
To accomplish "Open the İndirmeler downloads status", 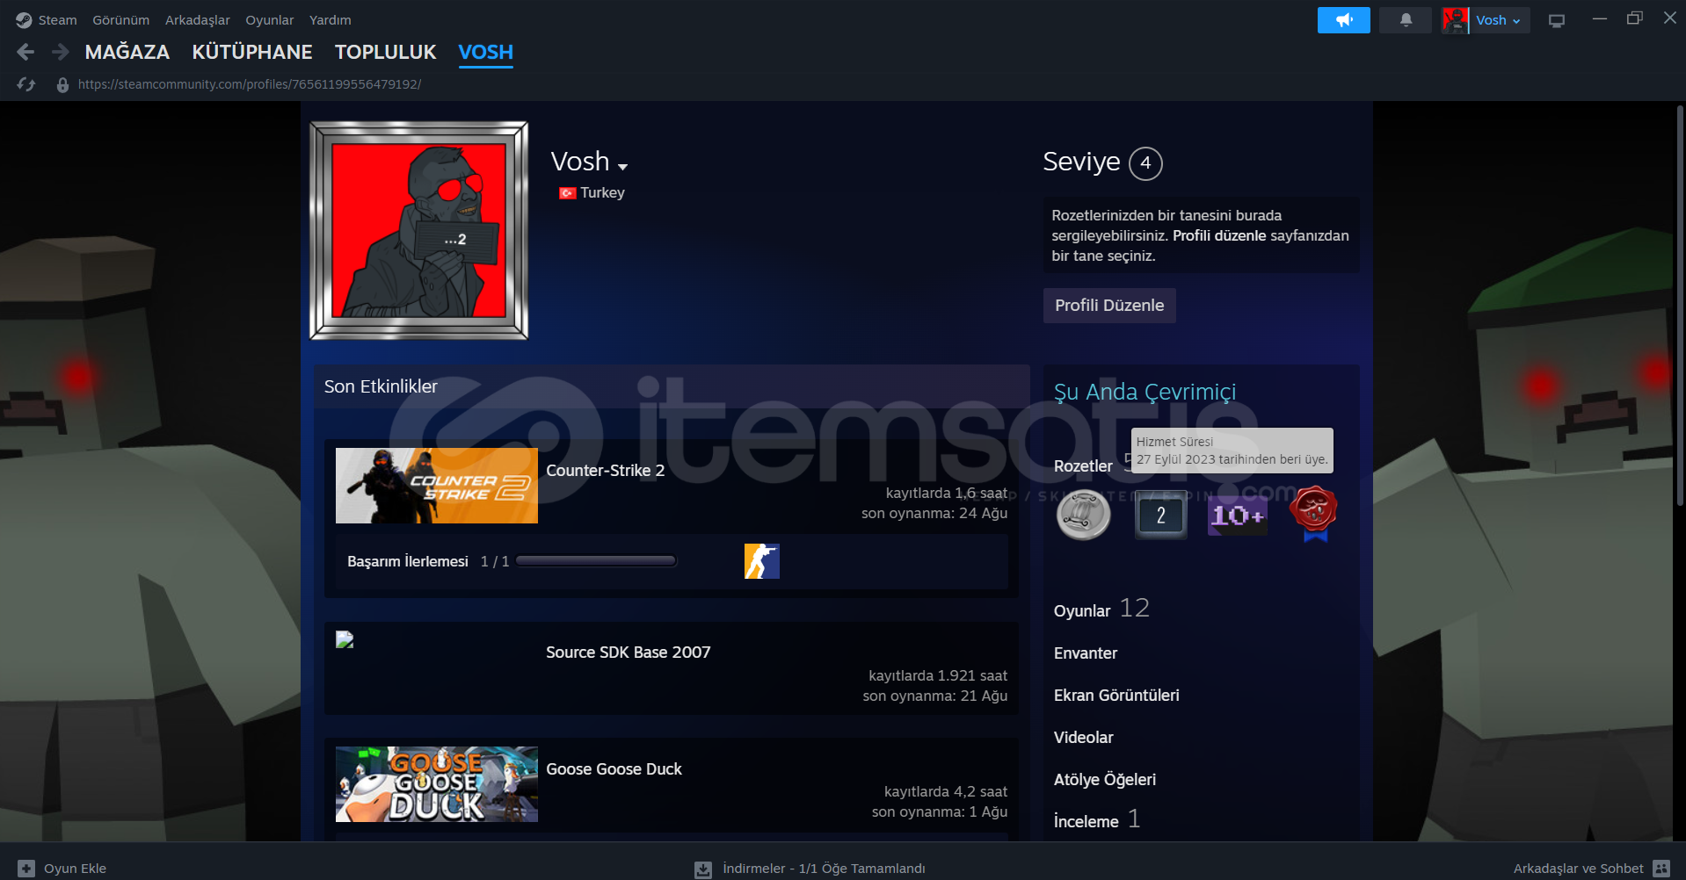I will click(810, 869).
